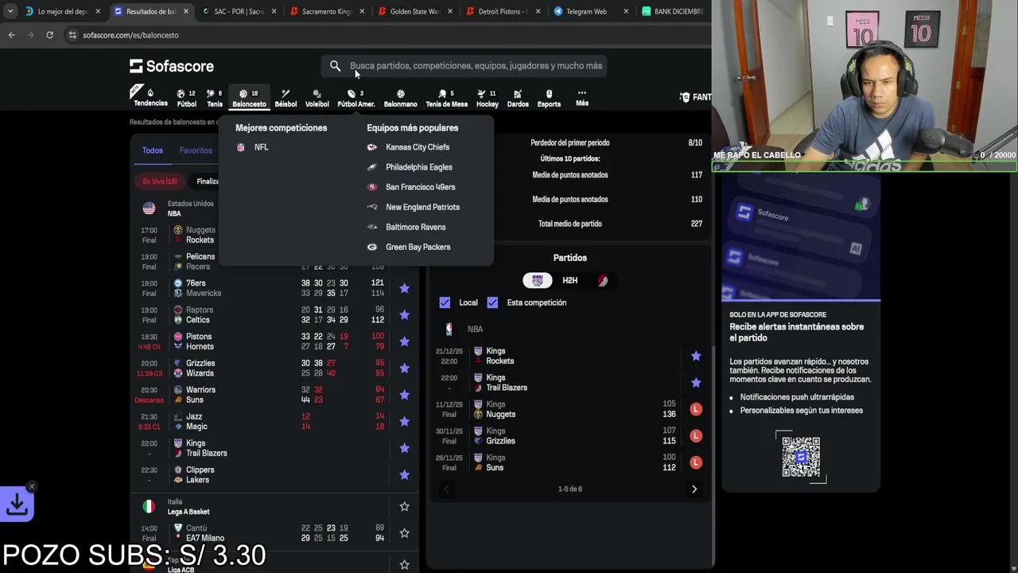Click the browser address bar URL
The image size is (1018, 573).
coord(130,35)
